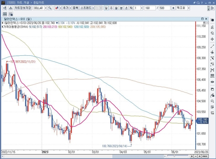The height and width of the screenshot is (159, 216).
Task: Click the symbol search magnifier icon
Action: [x=50, y=8]
